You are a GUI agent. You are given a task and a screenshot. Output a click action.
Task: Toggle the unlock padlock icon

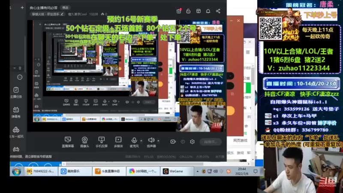pyautogui.click(x=188, y=11)
